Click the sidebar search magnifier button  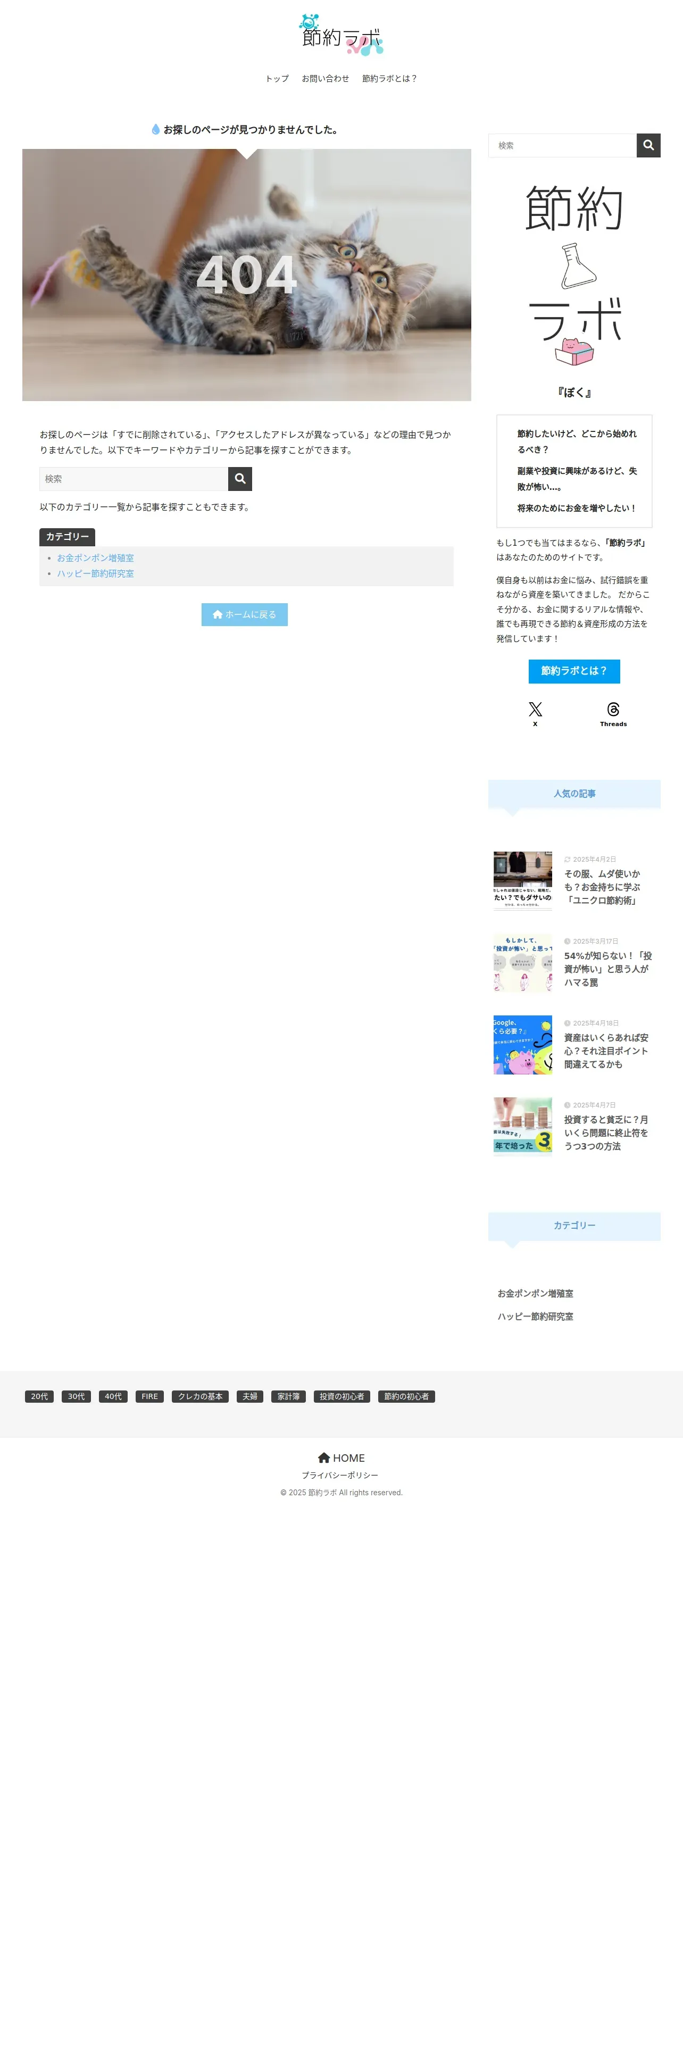pos(648,146)
